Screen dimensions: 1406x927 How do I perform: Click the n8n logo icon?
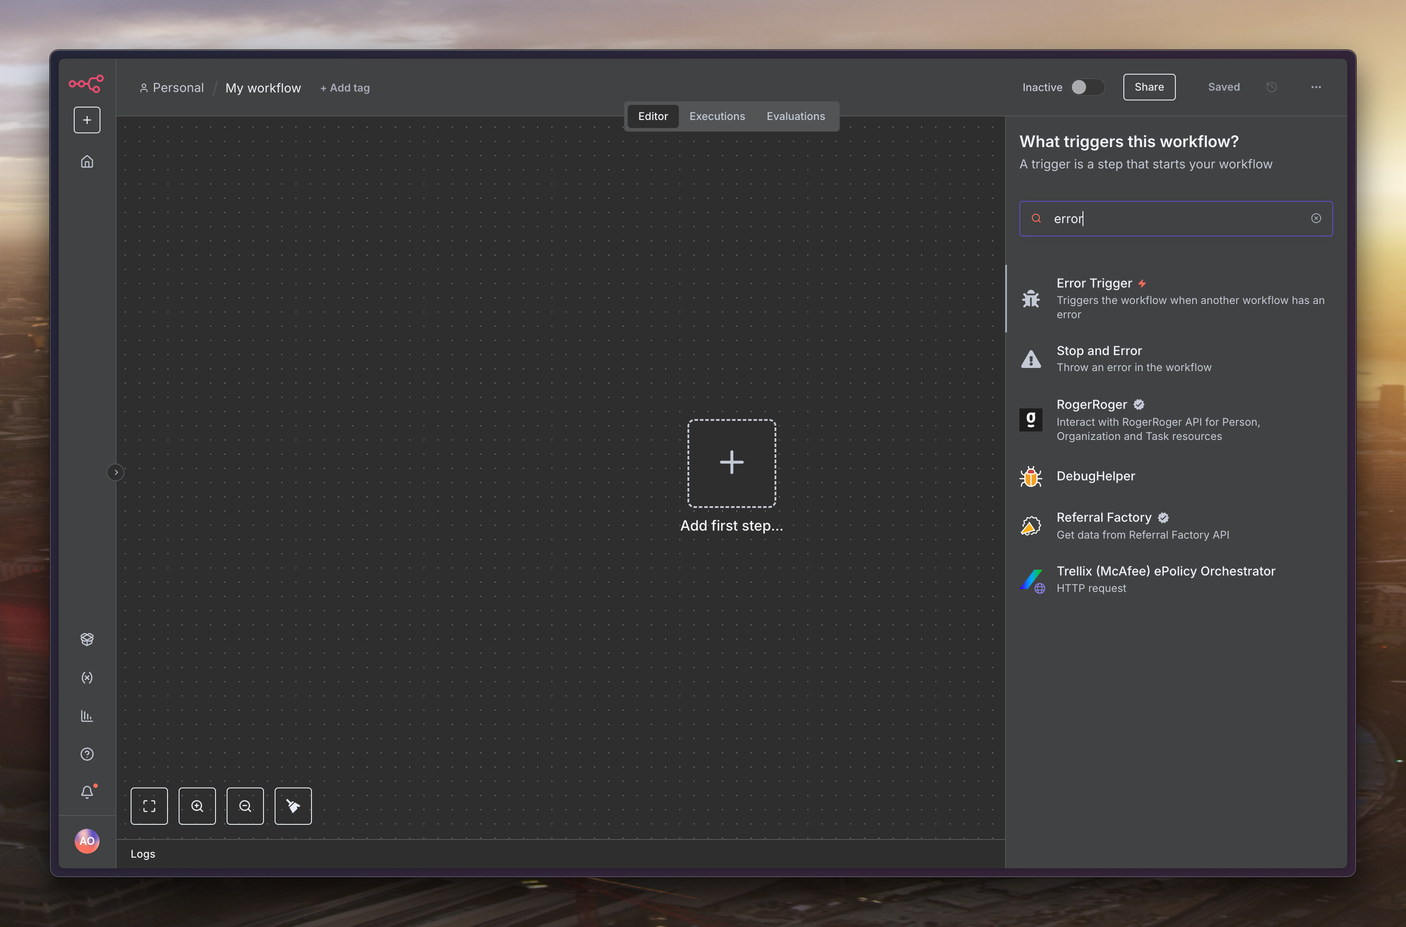pyautogui.click(x=86, y=84)
